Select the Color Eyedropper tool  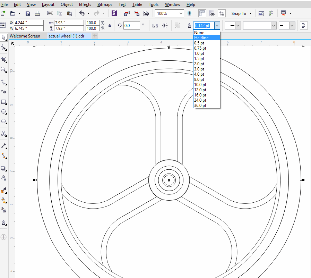tap(3, 190)
